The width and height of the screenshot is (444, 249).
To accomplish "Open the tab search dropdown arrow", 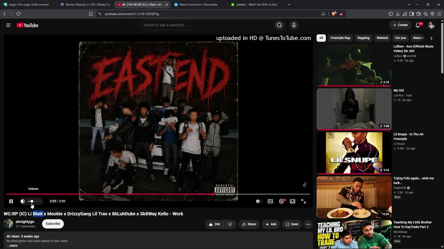I will (409, 4).
